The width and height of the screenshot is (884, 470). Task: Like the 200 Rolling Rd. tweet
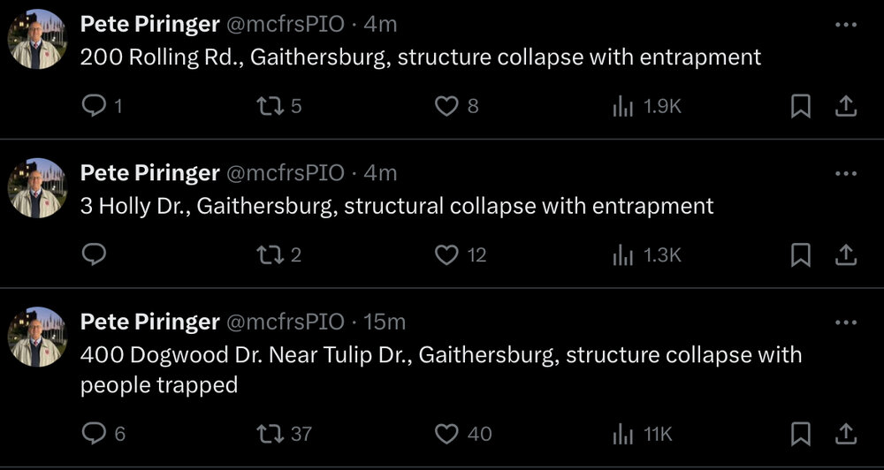pyautogui.click(x=447, y=107)
